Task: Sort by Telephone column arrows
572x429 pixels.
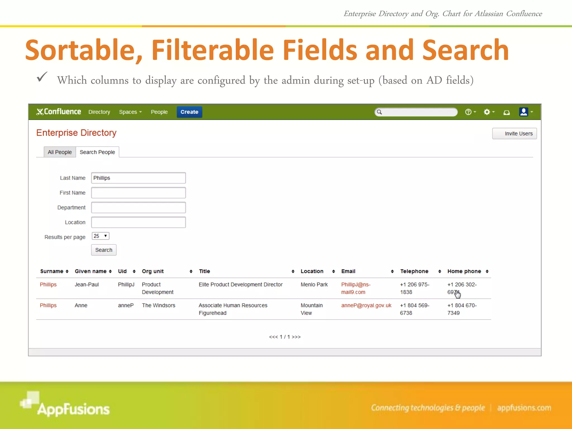Action: click(440, 271)
